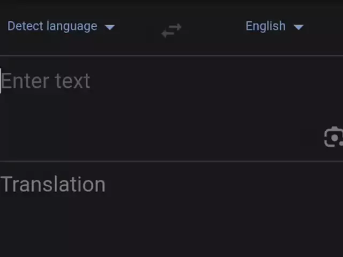Click the camera icon at right edge

point(334,138)
